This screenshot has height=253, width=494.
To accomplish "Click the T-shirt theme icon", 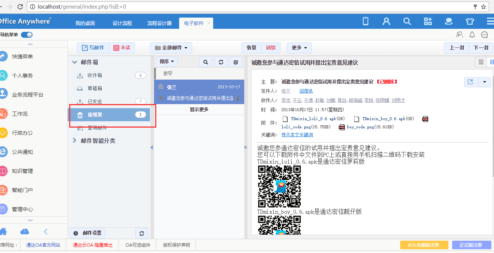I will tap(470, 21).
